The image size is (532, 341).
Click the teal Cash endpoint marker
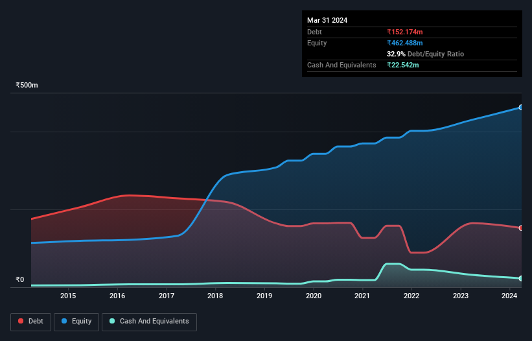[521, 278]
